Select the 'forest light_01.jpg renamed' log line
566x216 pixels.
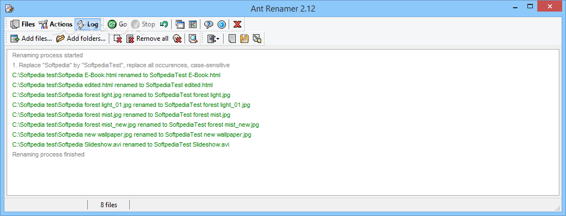[x=131, y=105]
